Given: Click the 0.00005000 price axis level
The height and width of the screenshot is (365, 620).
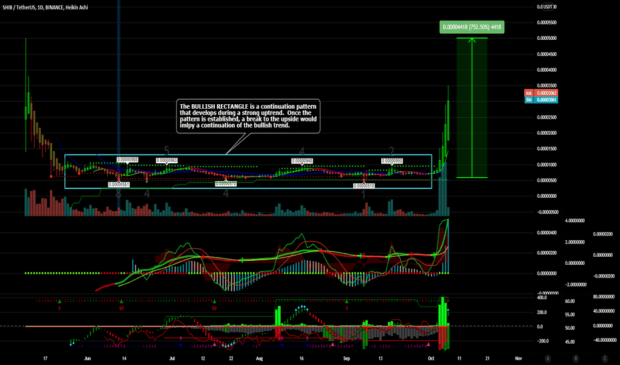Looking at the screenshot, I should [546, 38].
